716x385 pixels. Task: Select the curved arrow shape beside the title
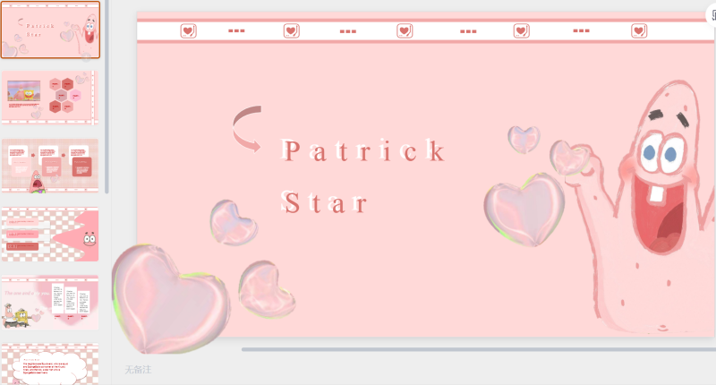(x=247, y=129)
